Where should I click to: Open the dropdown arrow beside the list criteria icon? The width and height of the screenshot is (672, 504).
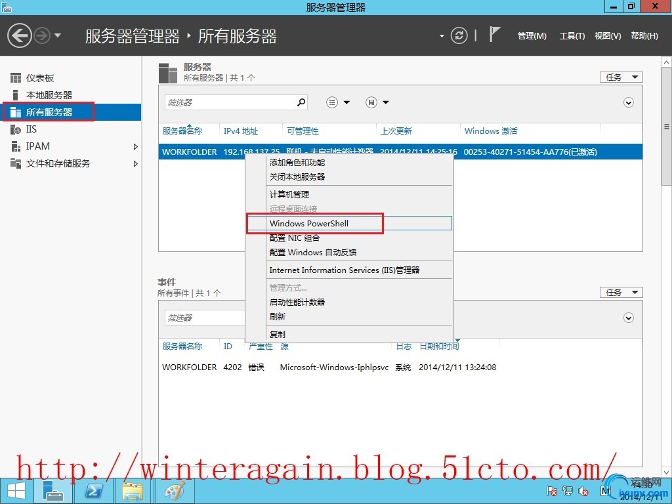coord(346,102)
